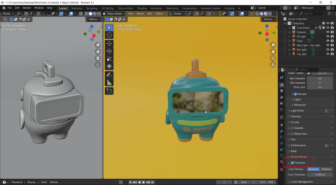Screen dimensions: 336x185
Task: Select the Move tool in viewport toolbar
Action: click(109, 44)
